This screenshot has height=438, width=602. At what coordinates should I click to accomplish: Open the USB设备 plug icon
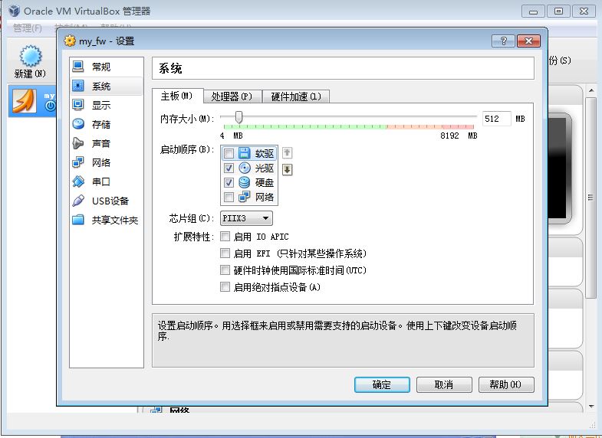pos(78,201)
